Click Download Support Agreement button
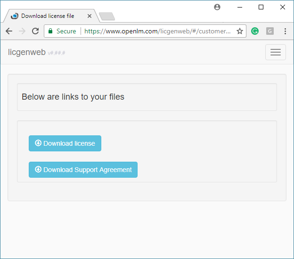Viewport: 294px width, 259px height. [x=83, y=170]
